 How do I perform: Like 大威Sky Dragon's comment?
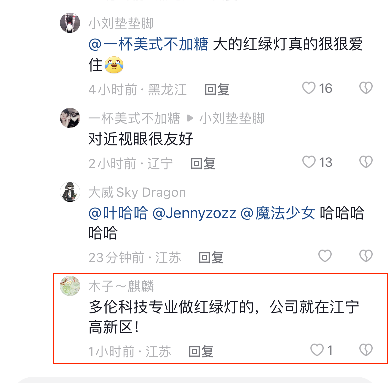pos(325,256)
